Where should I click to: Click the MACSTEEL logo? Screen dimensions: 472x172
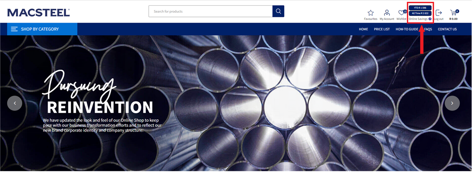tap(39, 12)
